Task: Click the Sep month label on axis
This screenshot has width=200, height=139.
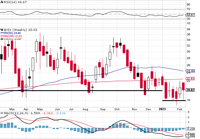Action: 103,109
